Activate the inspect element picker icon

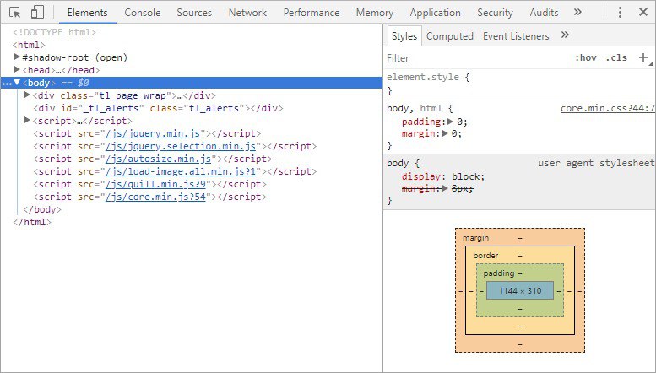(14, 13)
